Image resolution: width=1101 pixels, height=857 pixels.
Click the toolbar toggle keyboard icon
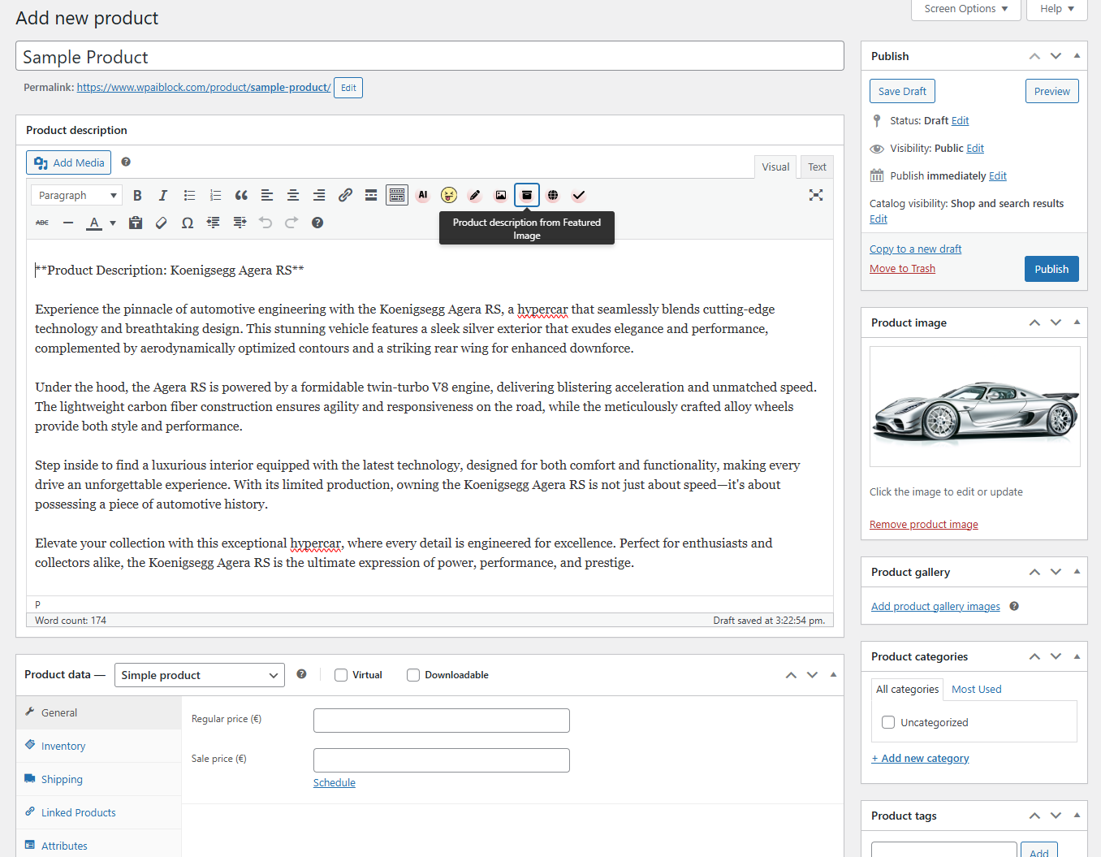pyautogui.click(x=397, y=195)
